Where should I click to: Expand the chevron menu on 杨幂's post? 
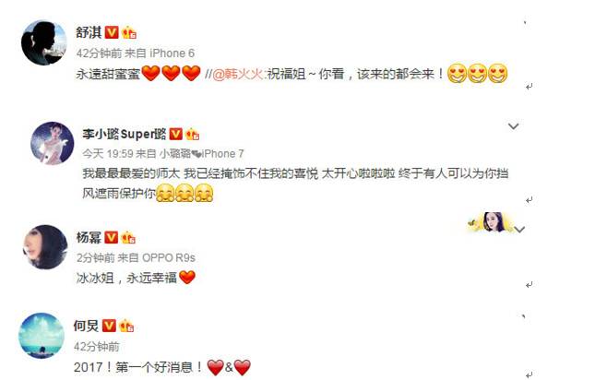click(519, 229)
